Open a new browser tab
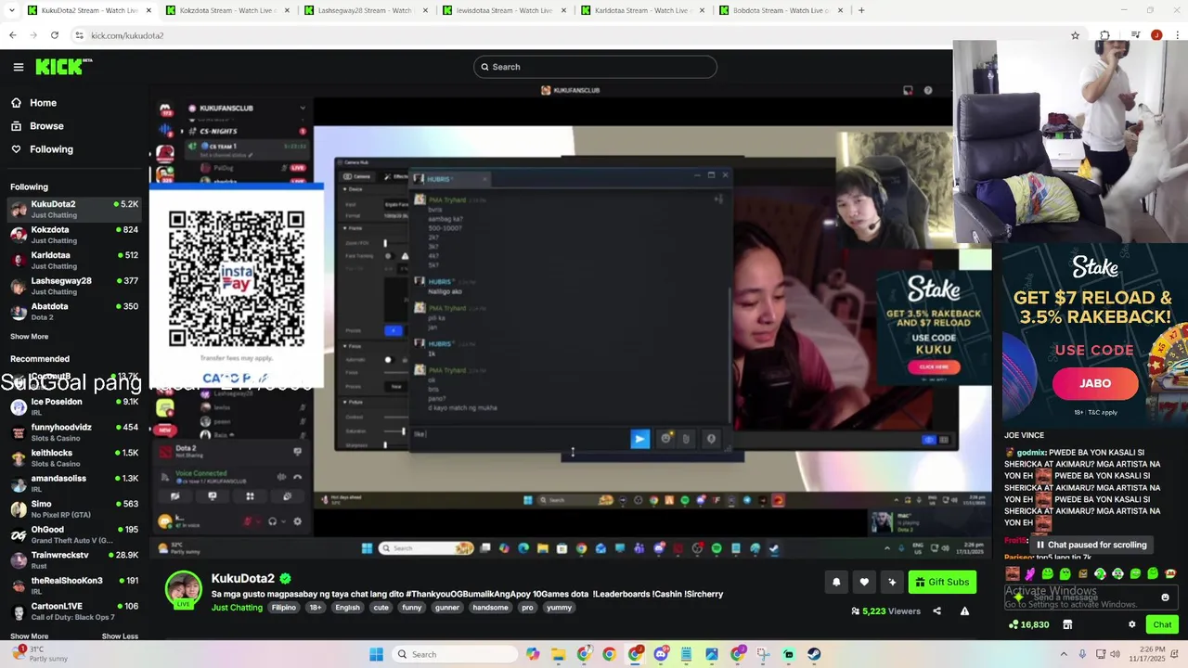The image size is (1188, 668). [861, 10]
